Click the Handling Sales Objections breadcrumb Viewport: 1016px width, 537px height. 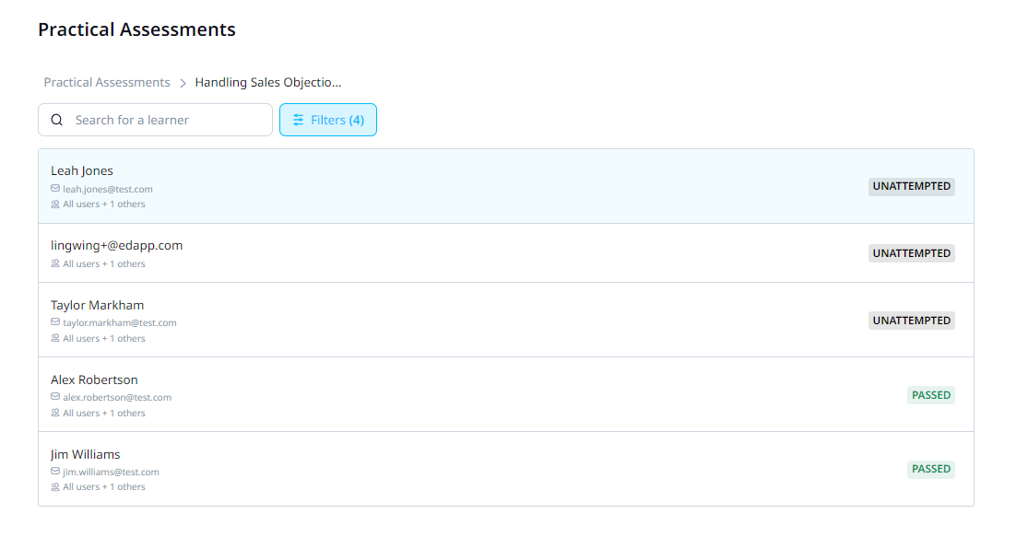coord(268,83)
